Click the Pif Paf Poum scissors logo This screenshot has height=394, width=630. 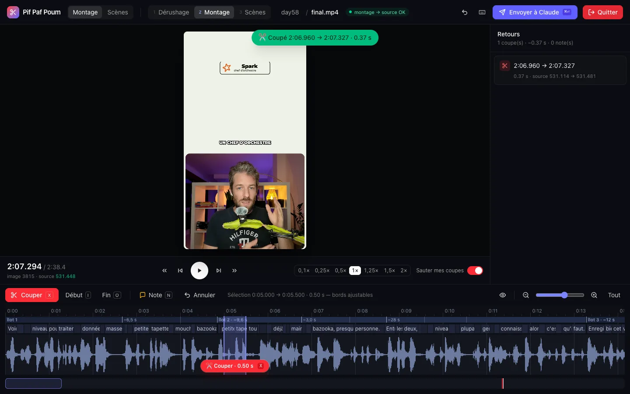tap(13, 12)
